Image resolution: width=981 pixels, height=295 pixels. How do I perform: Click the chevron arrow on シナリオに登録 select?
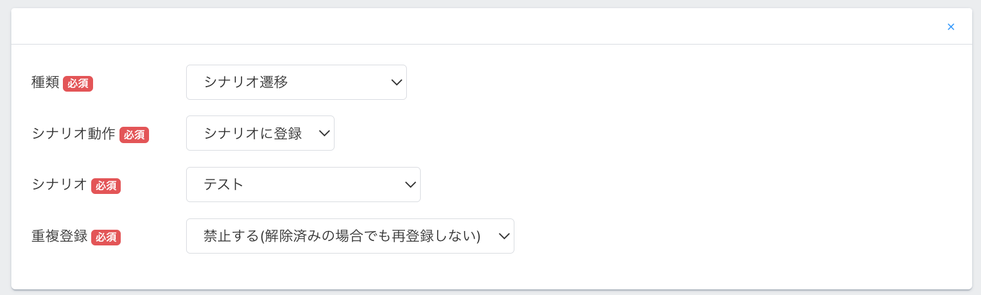[x=324, y=133]
